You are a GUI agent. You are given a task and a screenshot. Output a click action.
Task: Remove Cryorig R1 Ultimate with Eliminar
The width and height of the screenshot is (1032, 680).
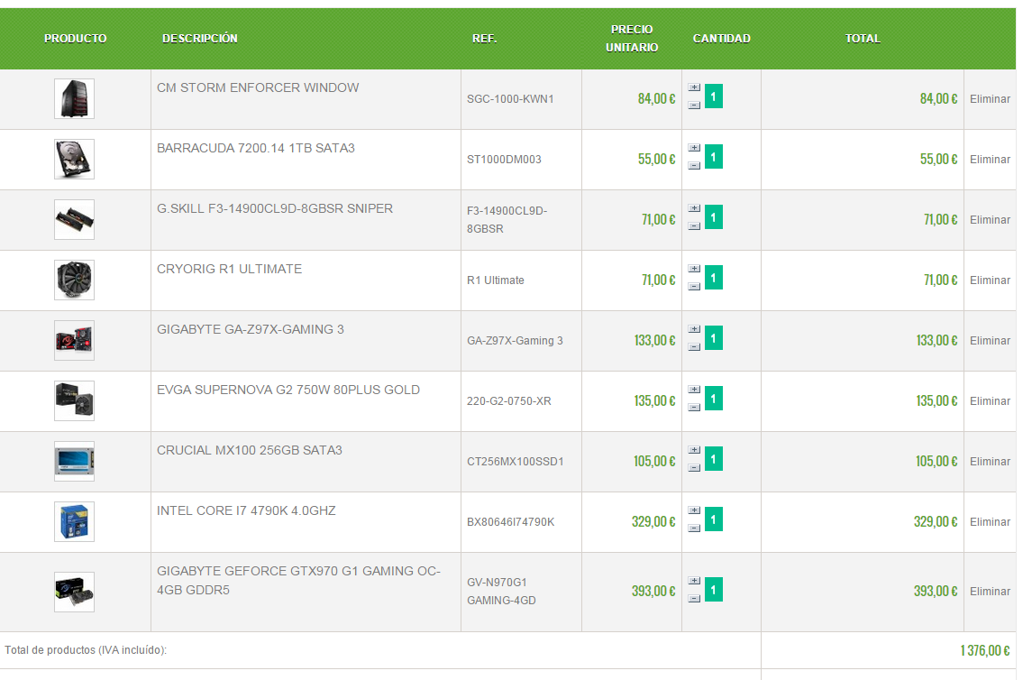990,280
